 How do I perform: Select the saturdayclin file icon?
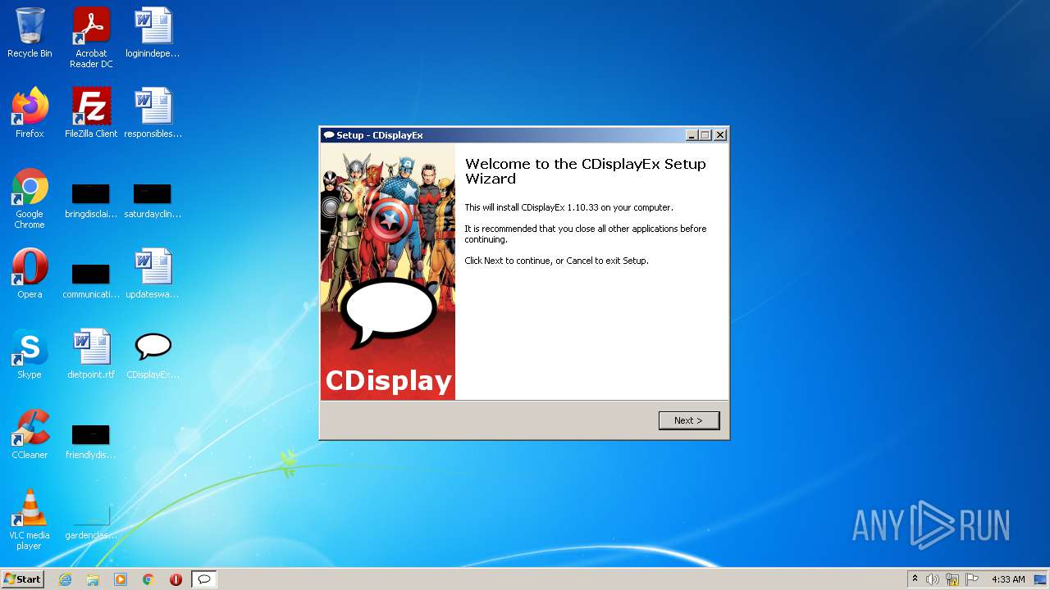[153, 202]
